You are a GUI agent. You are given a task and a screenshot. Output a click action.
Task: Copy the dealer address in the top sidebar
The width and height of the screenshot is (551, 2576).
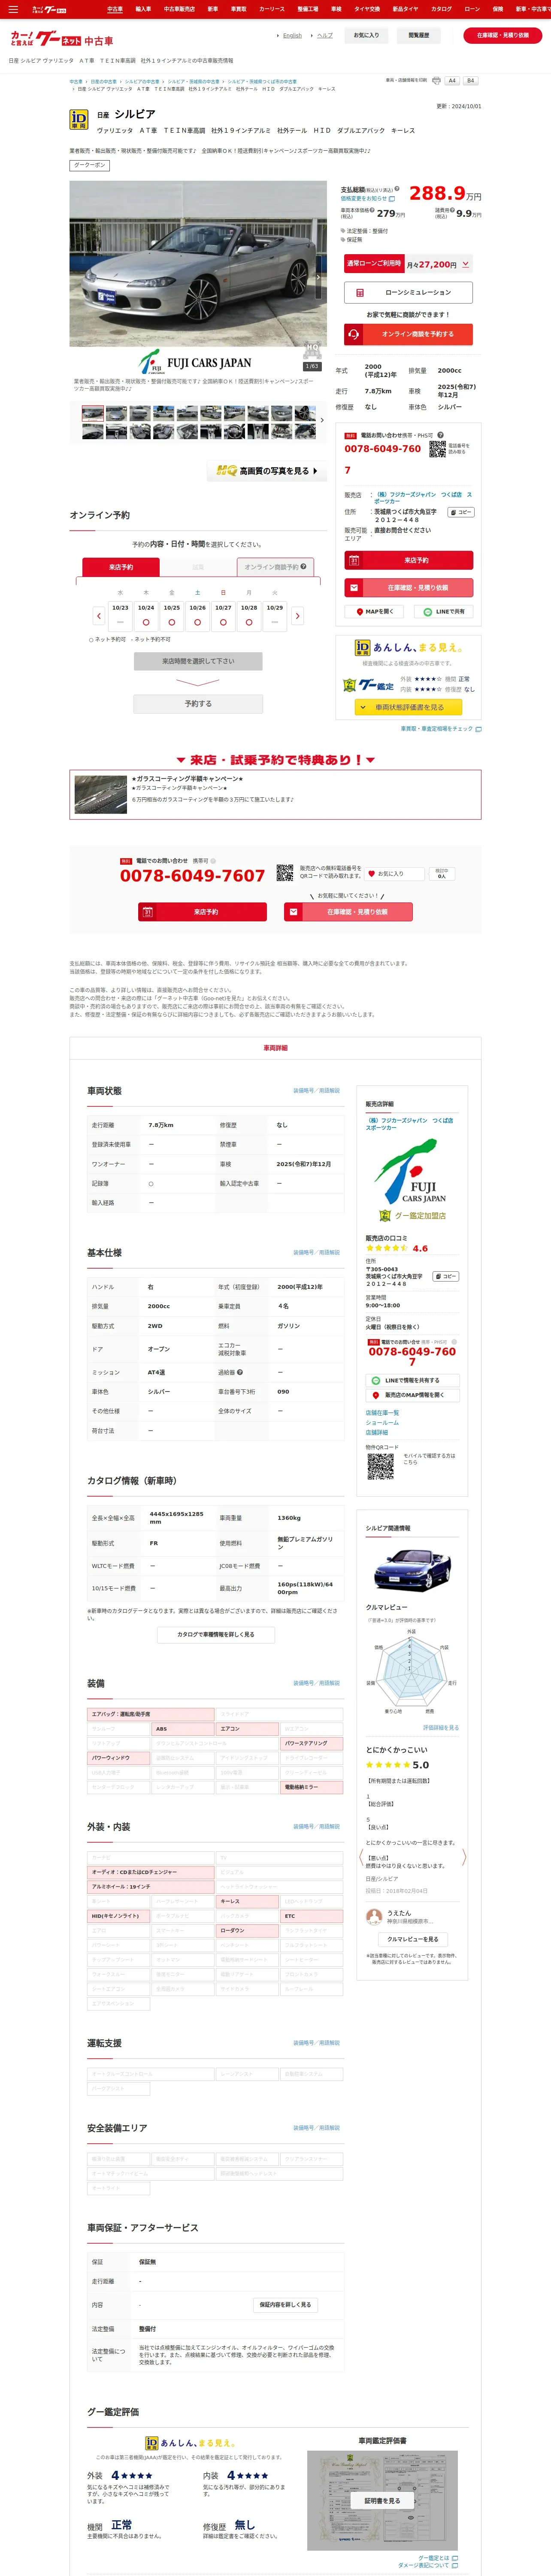(x=460, y=512)
